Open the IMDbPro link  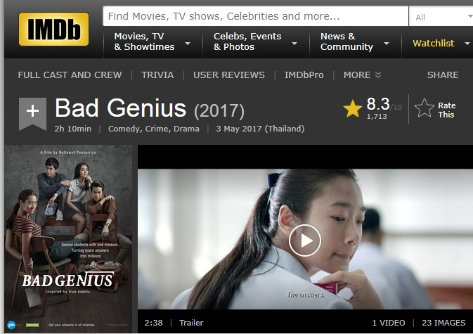pos(304,75)
